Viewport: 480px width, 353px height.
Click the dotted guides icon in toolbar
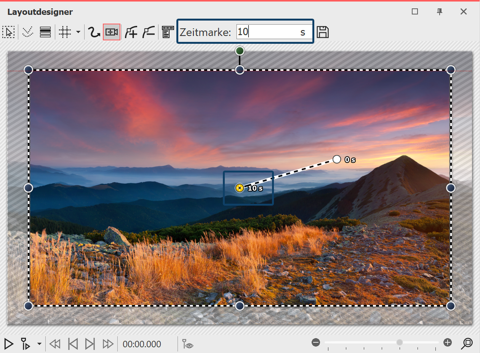click(x=27, y=32)
